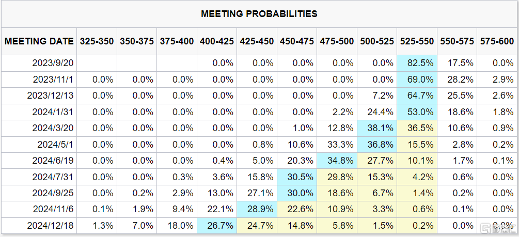The image size is (519, 237).
Task: Click the highlighted 82.5% probability cell
Action: (x=417, y=64)
